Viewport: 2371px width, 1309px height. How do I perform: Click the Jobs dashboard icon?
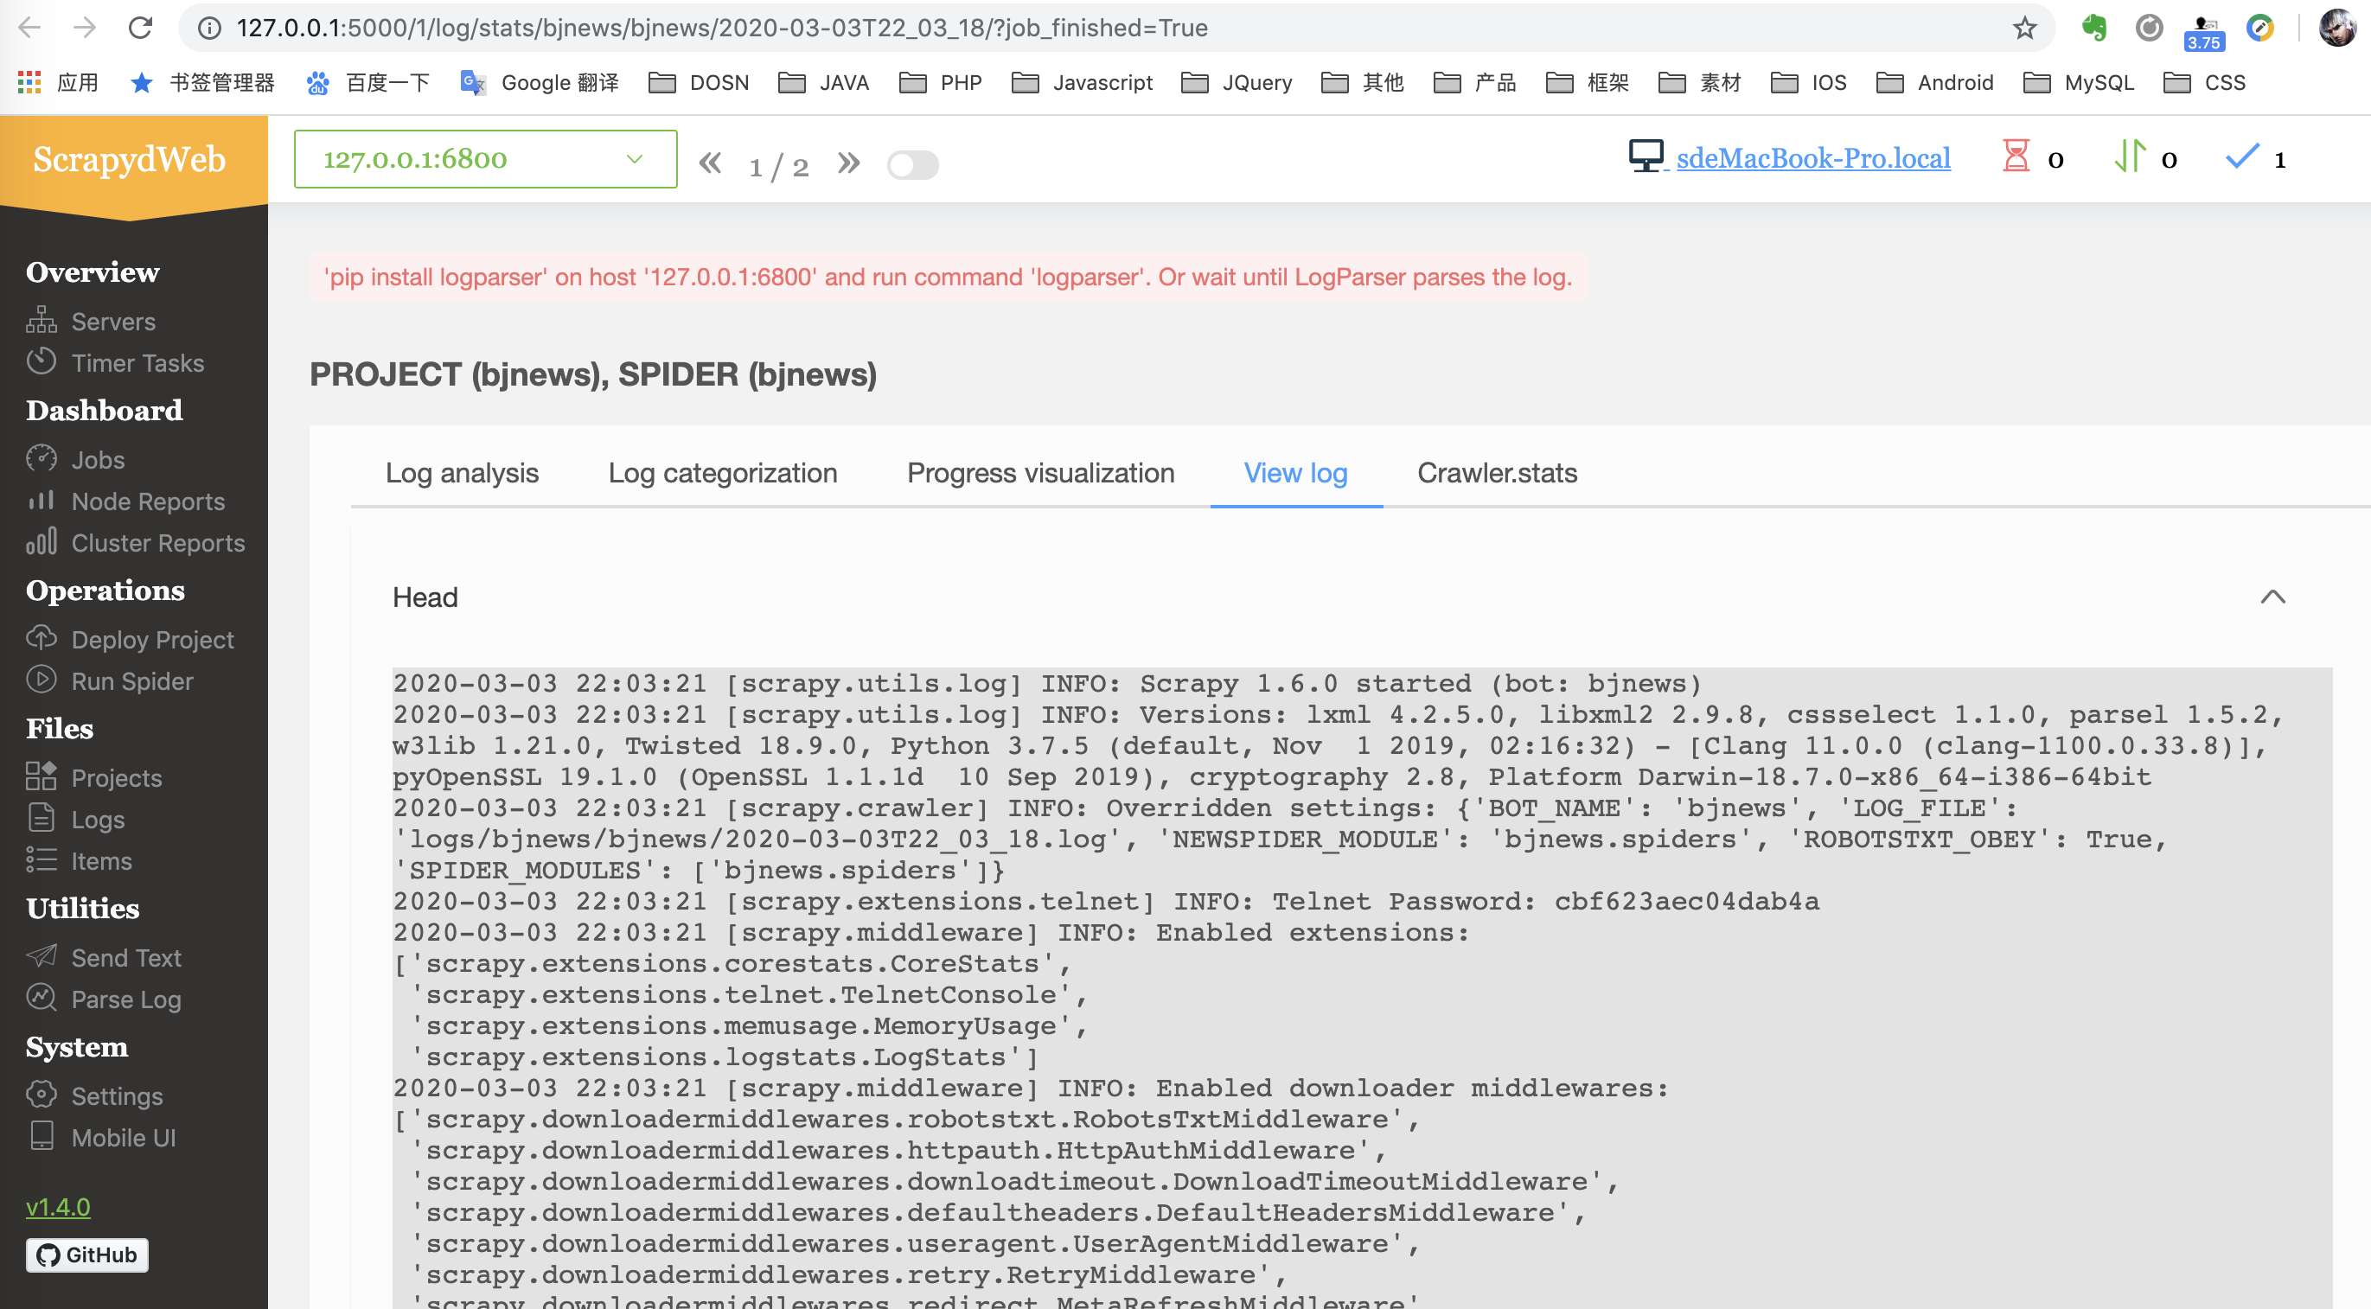[x=41, y=458]
